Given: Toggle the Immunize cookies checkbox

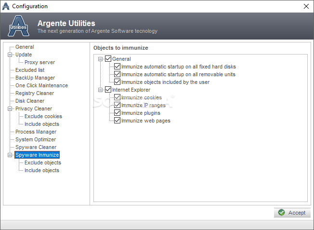Looking at the screenshot, I should 117,97.
